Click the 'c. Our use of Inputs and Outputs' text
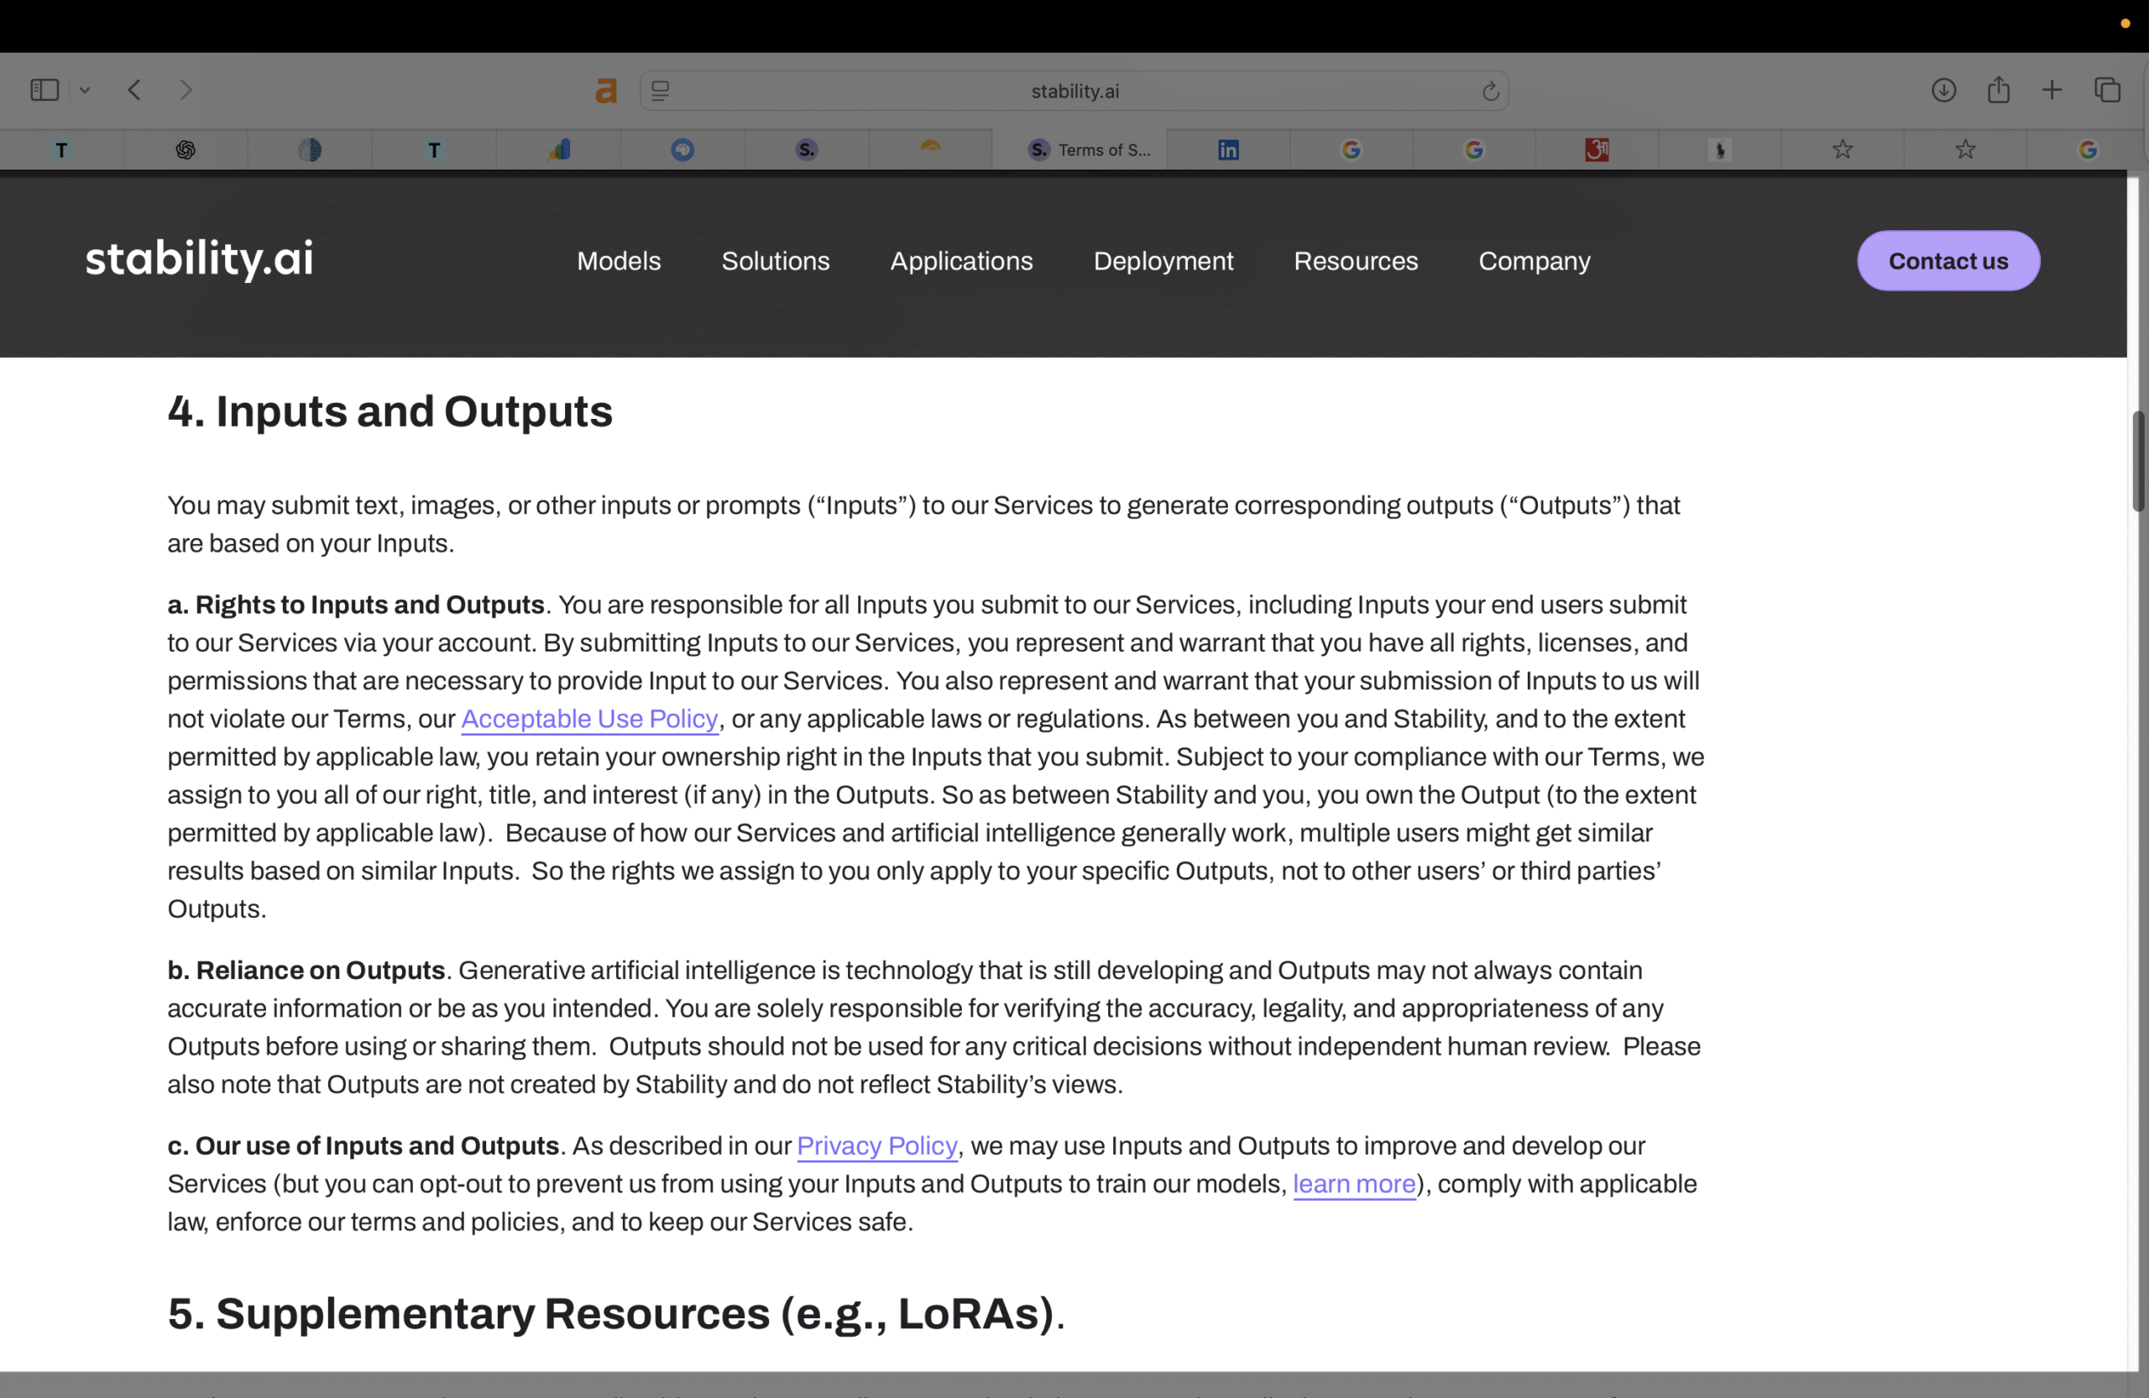Screen dimensions: 2149x1398 (x=363, y=1146)
